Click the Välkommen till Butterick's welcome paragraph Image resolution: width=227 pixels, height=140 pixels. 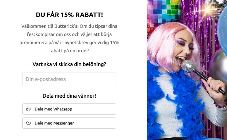click(x=69, y=39)
